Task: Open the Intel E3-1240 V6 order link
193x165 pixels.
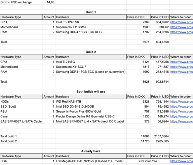Action: (182, 22)
